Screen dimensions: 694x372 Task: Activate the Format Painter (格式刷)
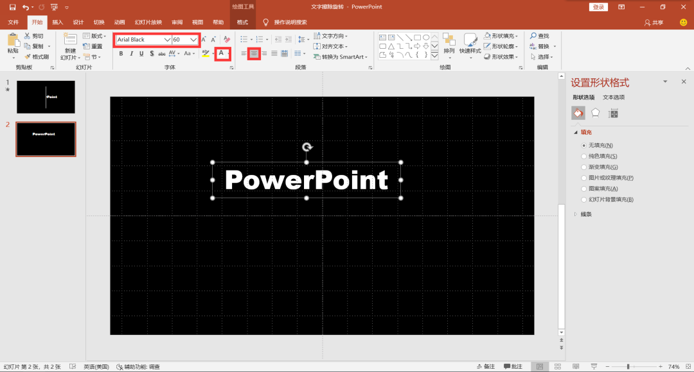(36, 56)
